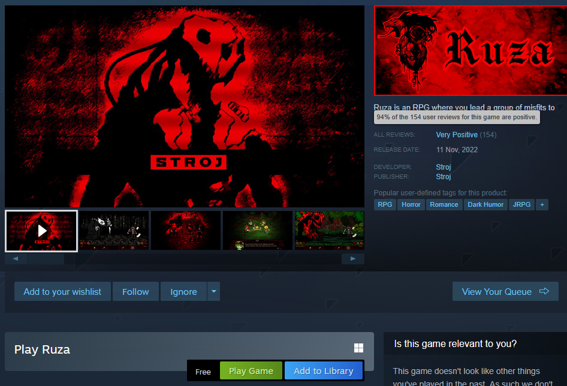Click the 11 Nov, 2022 release date

point(457,150)
